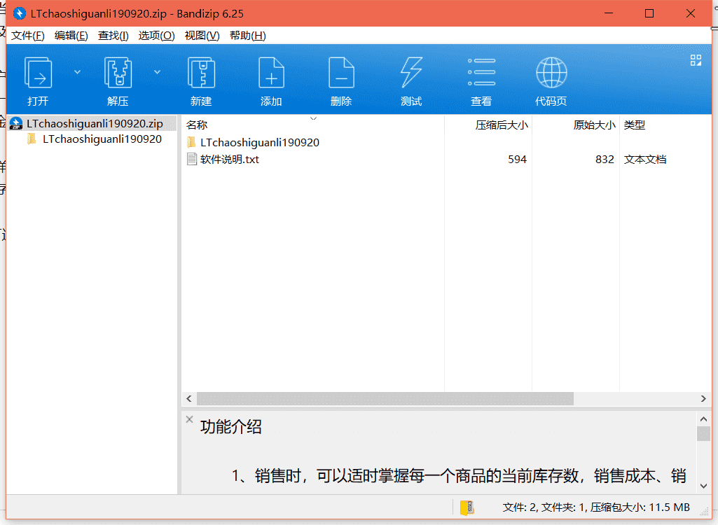
Task: Click the Extract (解压) toolbar icon
Action: (118, 72)
